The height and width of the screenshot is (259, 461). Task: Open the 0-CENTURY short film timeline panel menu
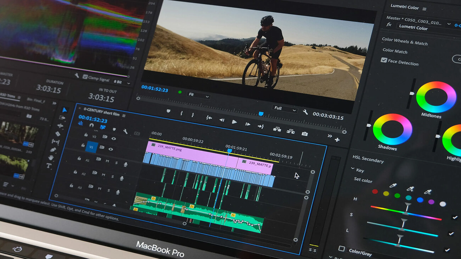[124, 115]
